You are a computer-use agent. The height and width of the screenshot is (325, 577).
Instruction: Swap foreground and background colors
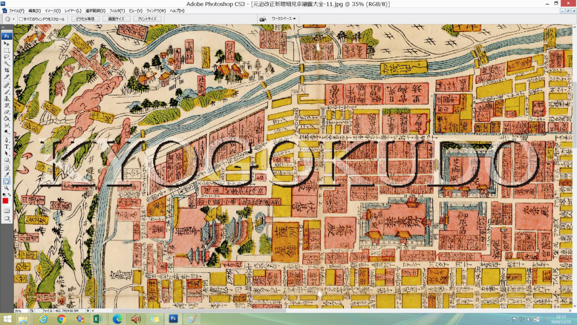(x=10, y=195)
